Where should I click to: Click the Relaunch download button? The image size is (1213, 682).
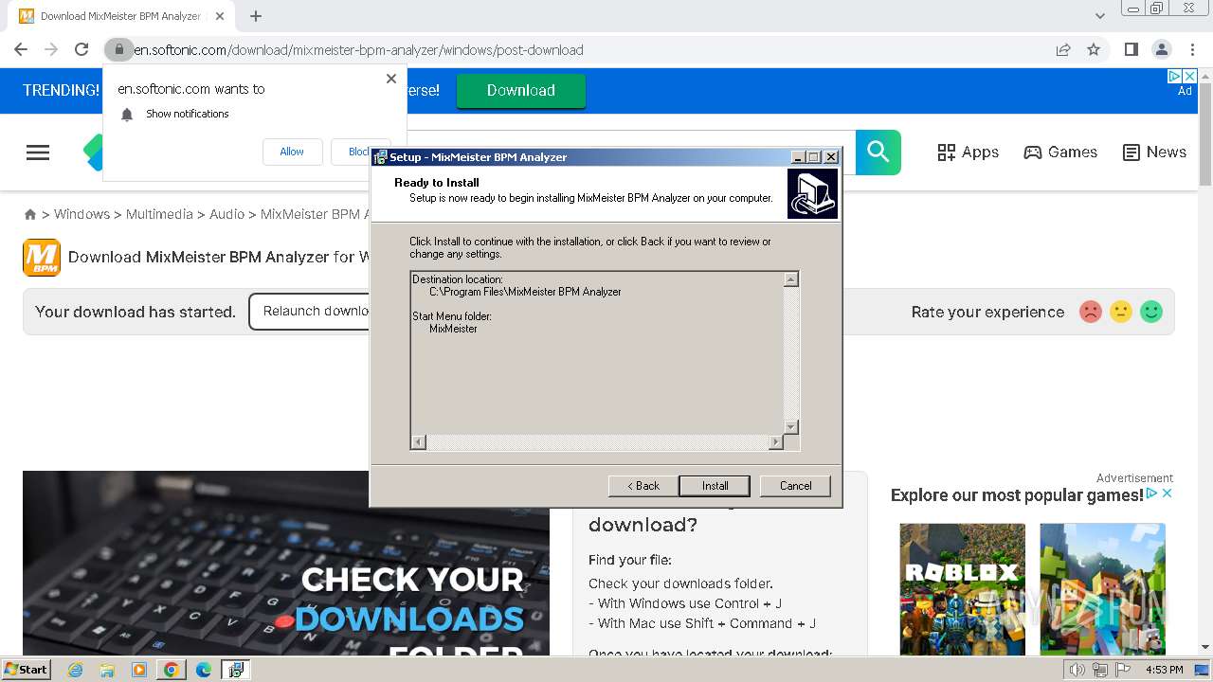click(310, 312)
